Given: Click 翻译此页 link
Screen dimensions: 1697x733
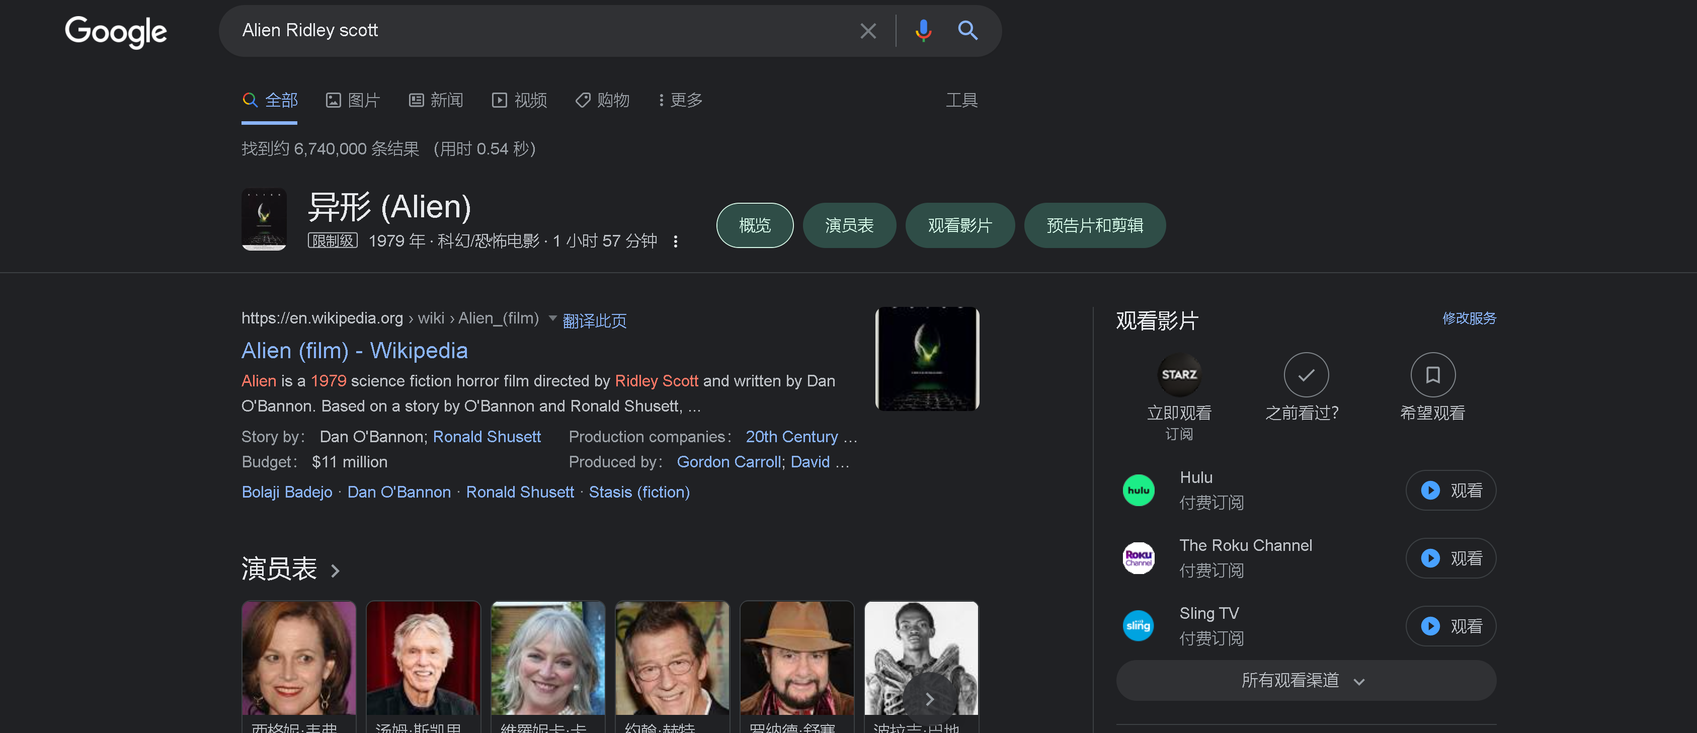Looking at the screenshot, I should click(x=594, y=321).
